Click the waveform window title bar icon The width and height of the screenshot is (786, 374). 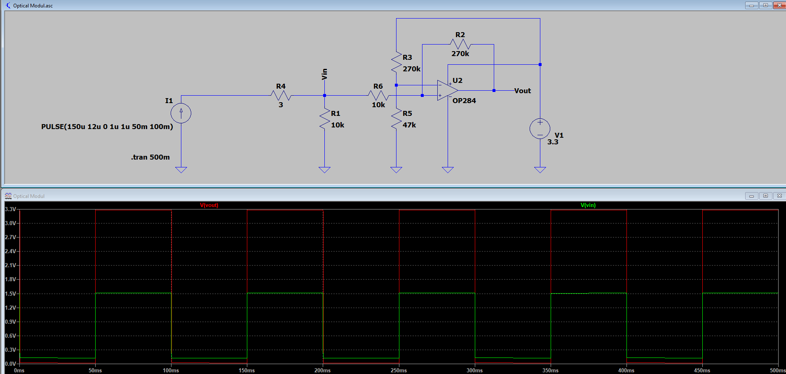tap(8, 196)
